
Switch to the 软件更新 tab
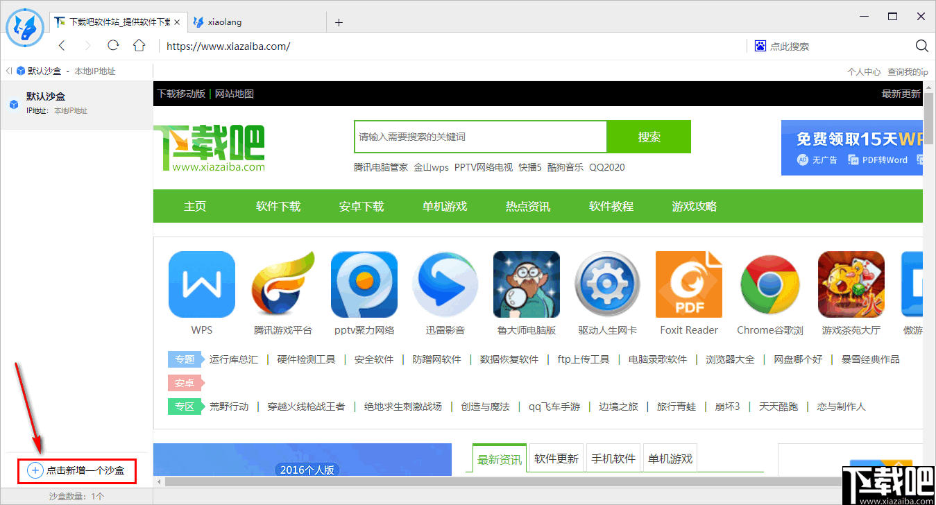(x=556, y=458)
